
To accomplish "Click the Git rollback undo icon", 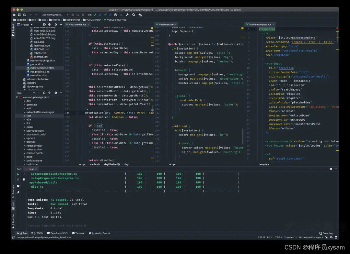I will tap(121, 15).
